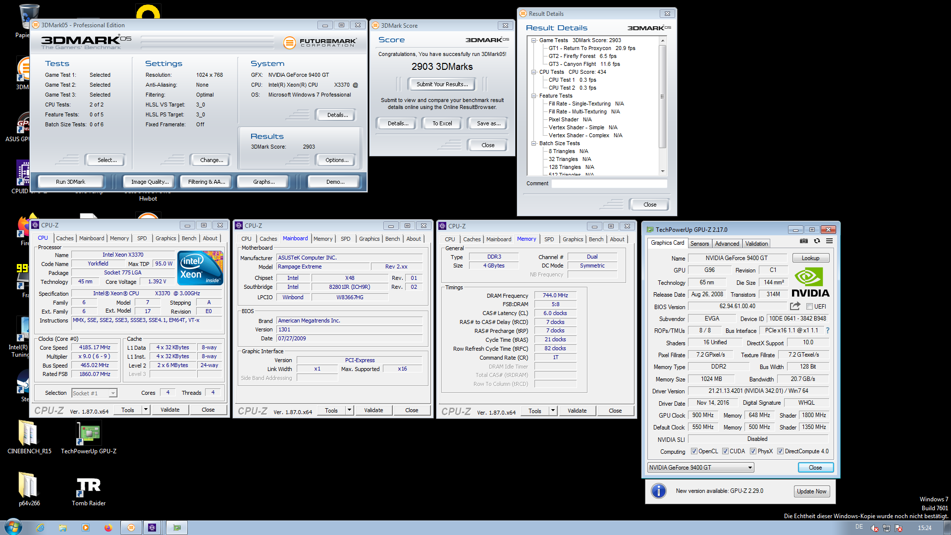Image resolution: width=951 pixels, height=535 pixels.
Task: Click the Comment input field
Action: tap(609, 183)
